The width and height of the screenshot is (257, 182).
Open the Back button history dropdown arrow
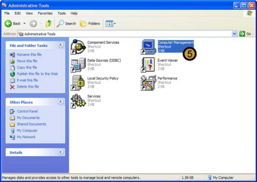(x=25, y=24)
